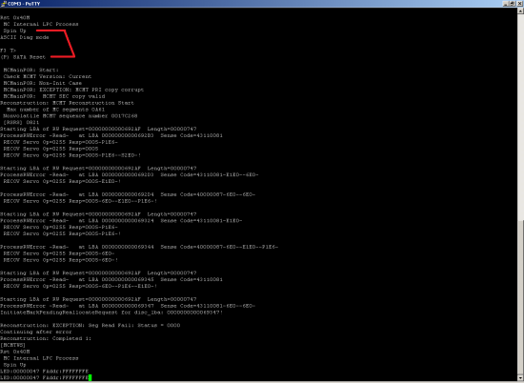
Task: Click the empty scrollbar track above the thumb
Action: pos(520,117)
